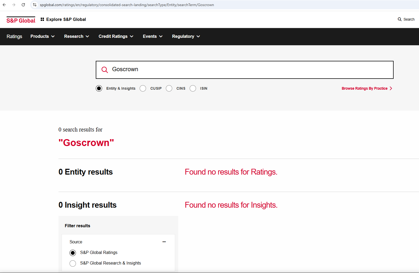This screenshot has height=273, width=419.
Task: Select the CUSIP radio button
Action: tap(143, 88)
